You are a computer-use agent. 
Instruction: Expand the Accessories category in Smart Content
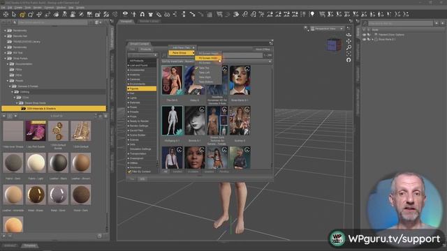[x=129, y=70]
